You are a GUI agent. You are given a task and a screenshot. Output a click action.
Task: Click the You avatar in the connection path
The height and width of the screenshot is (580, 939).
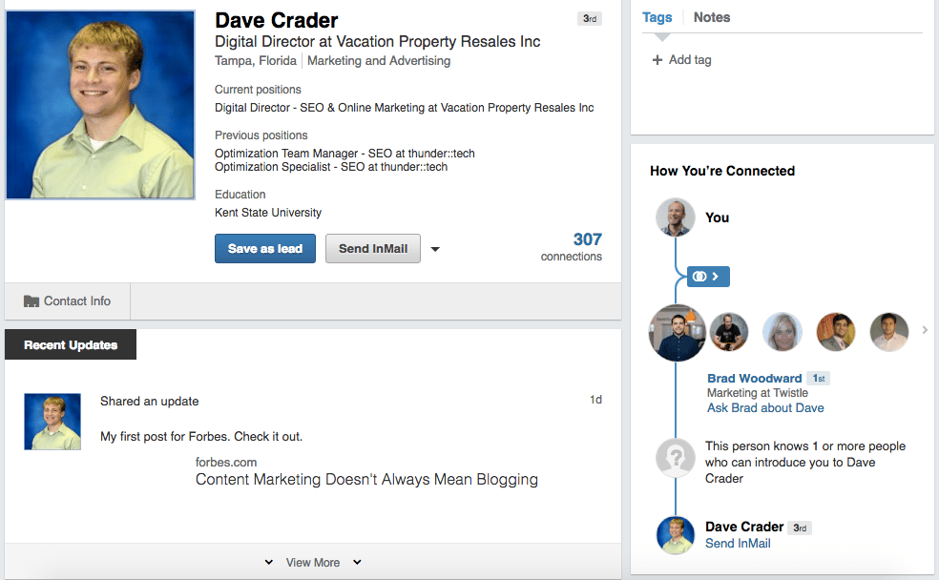(676, 217)
